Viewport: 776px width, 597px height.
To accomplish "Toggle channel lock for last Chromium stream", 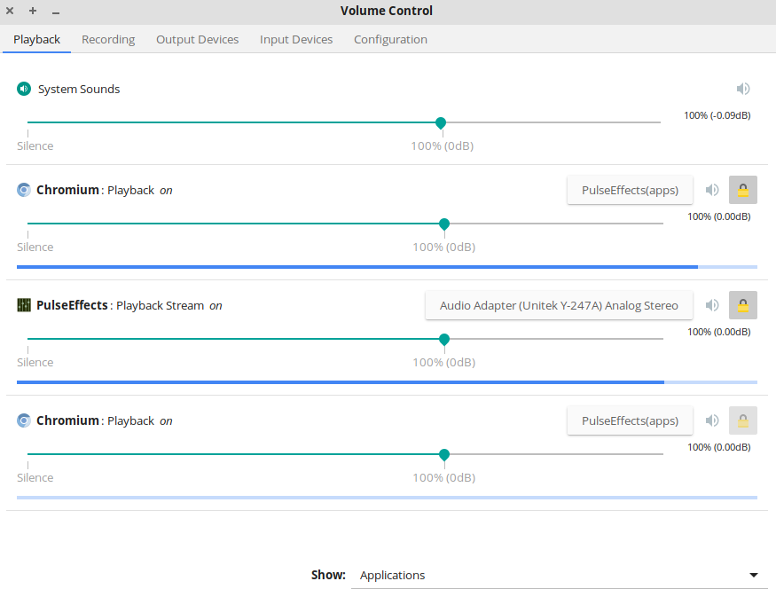I will pyautogui.click(x=743, y=420).
